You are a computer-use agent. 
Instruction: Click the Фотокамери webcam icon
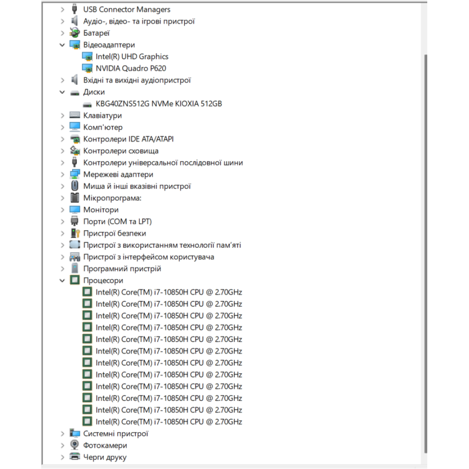(75, 445)
